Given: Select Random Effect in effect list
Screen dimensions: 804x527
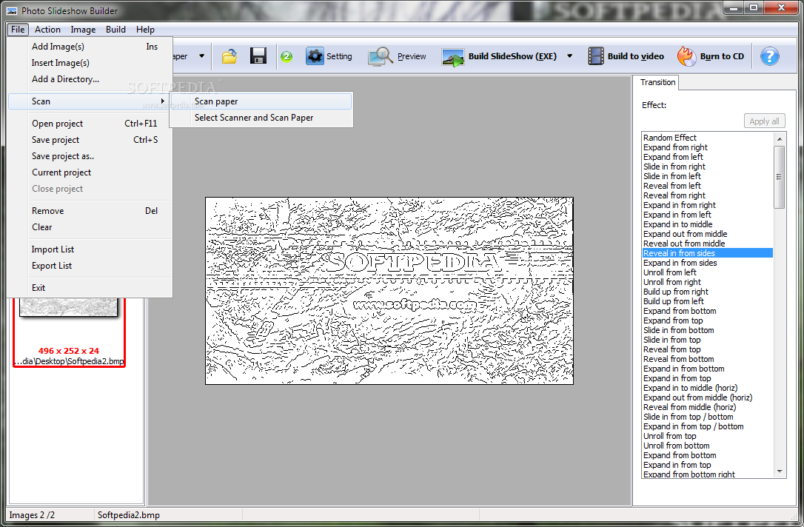Looking at the screenshot, I should [708, 138].
